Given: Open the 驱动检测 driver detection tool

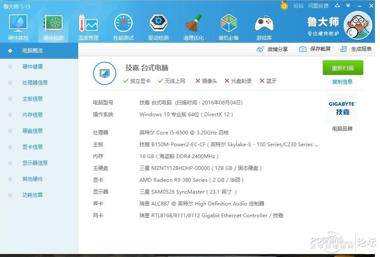Looking at the screenshot, I should (x=159, y=27).
